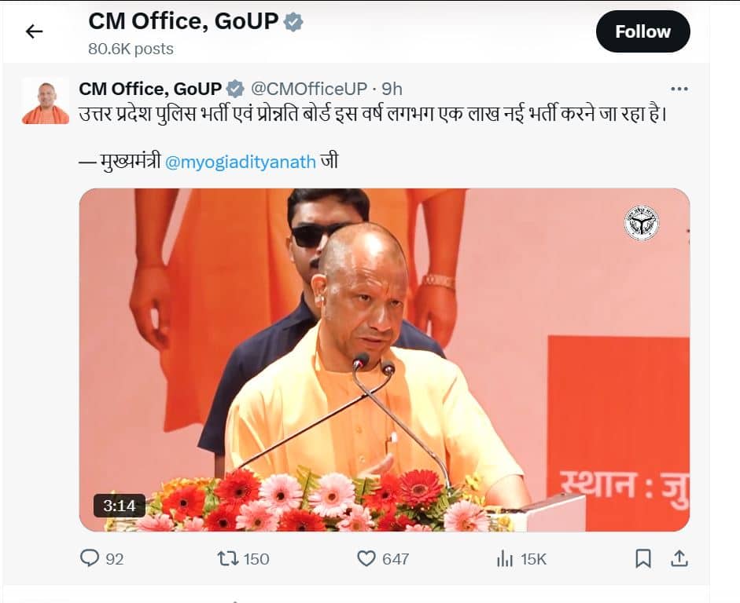Click the verified badge beside the post author

(235, 89)
